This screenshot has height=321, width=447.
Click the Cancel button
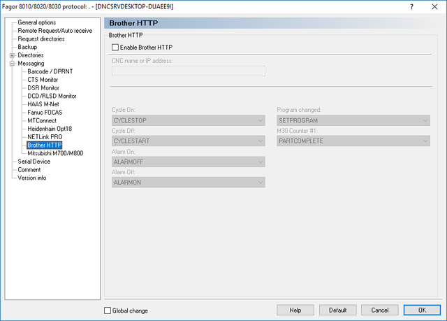(380, 310)
